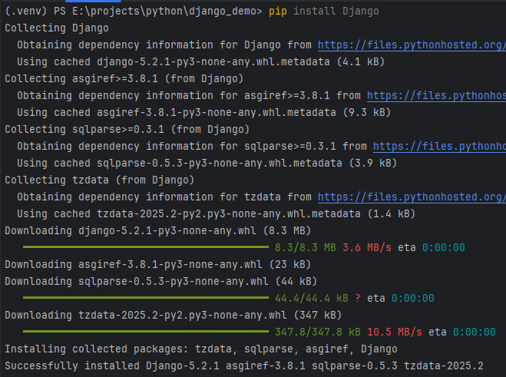Click the 'install Django' command arguments
Image resolution: width=506 pixels, height=377 pixels.
(x=336, y=12)
